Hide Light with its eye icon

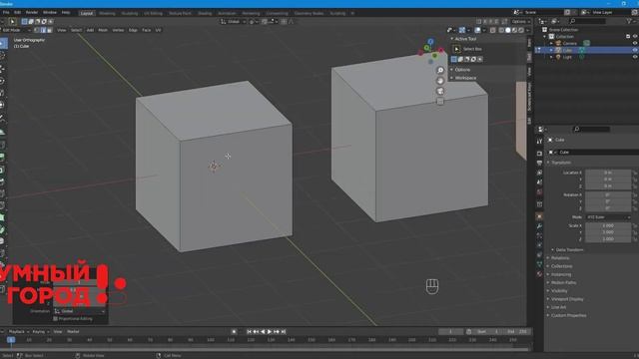click(x=635, y=57)
